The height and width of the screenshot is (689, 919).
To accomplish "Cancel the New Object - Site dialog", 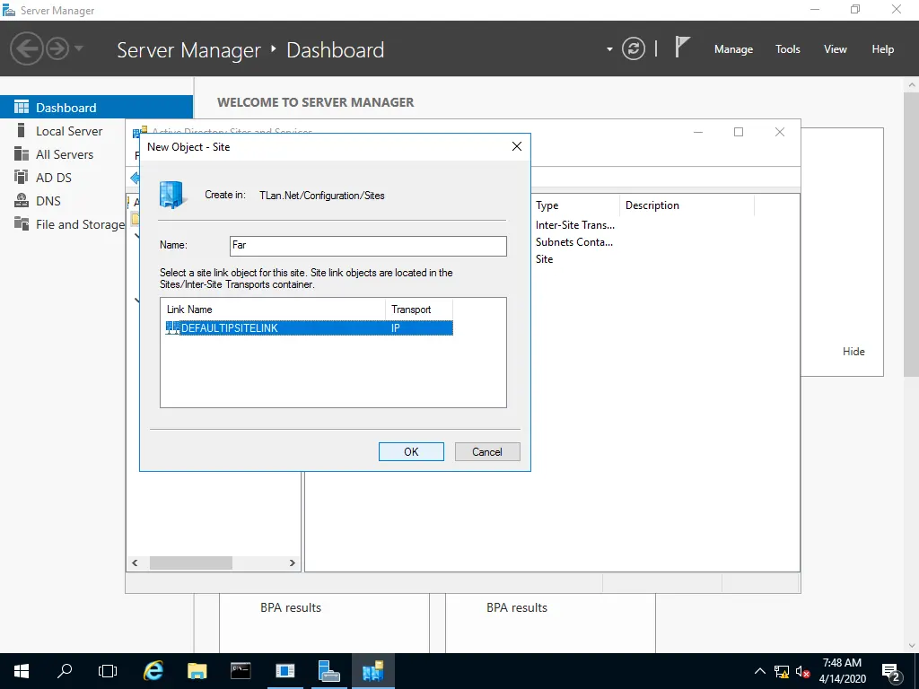I will point(487,452).
